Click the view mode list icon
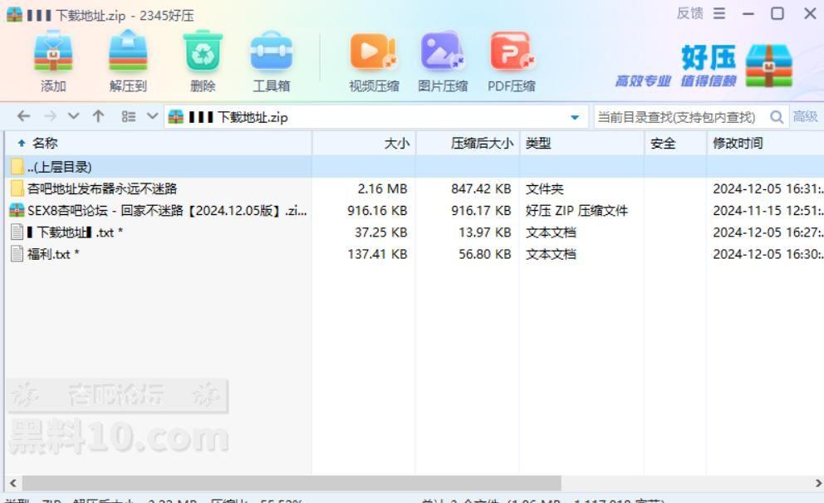Viewport: 824px width, 503px height. pos(128,116)
